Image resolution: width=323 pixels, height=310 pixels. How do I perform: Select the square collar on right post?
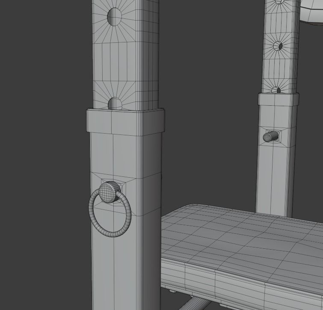click(x=279, y=100)
